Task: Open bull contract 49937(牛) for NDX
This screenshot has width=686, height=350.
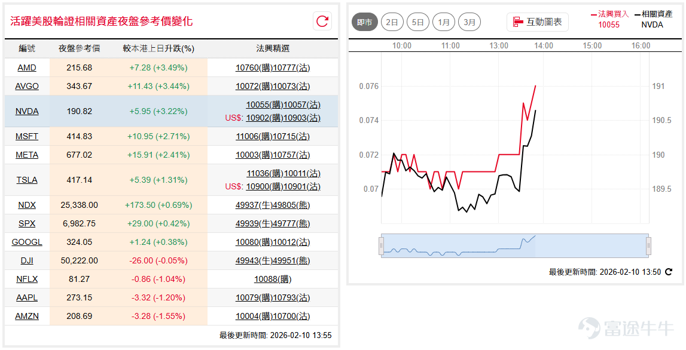Action: click(254, 205)
